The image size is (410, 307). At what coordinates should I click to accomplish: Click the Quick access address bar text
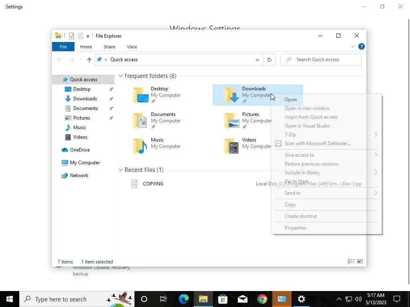(x=124, y=60)
